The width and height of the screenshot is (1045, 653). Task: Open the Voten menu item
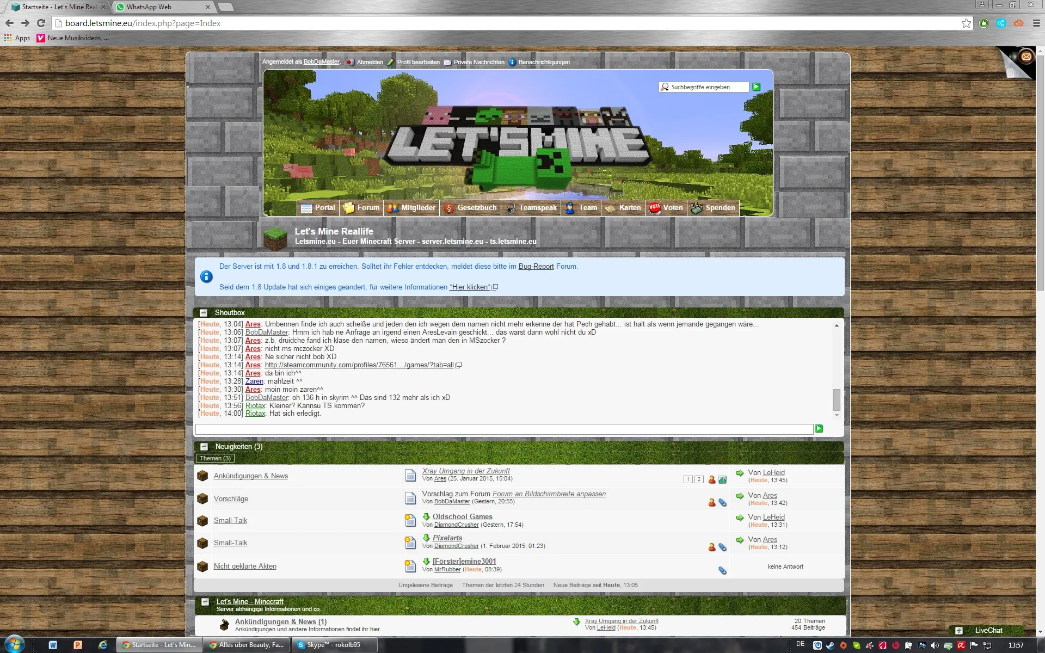coord(666,208)
